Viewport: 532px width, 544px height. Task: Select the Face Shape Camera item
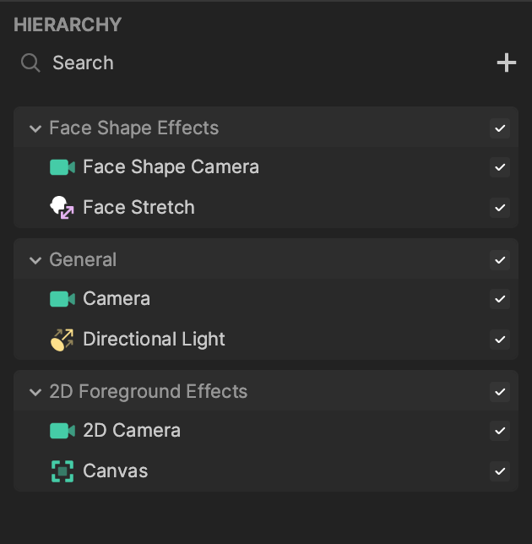coord(171,167)
